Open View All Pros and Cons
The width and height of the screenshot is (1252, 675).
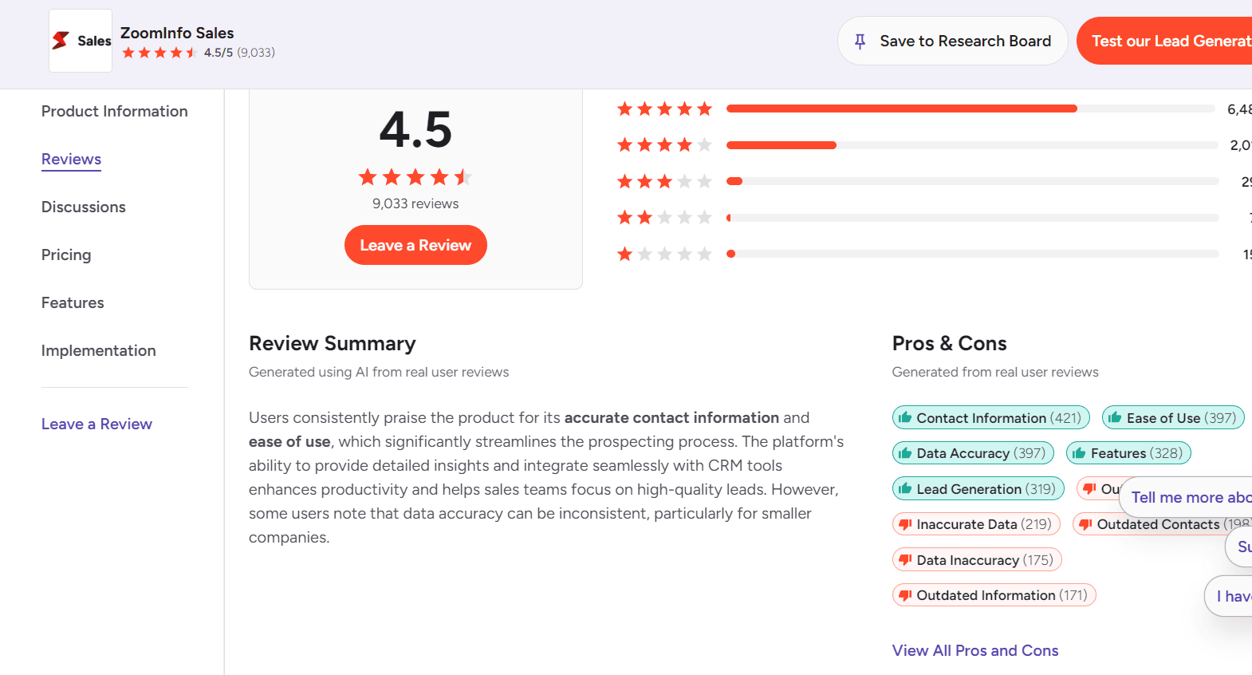pyautogui.click(x=974, y=650)
